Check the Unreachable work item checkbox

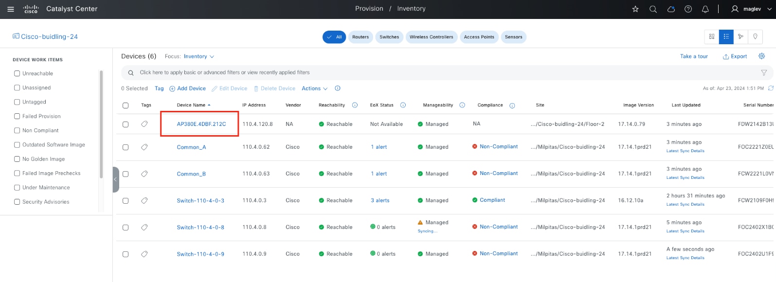click(17, 73)
